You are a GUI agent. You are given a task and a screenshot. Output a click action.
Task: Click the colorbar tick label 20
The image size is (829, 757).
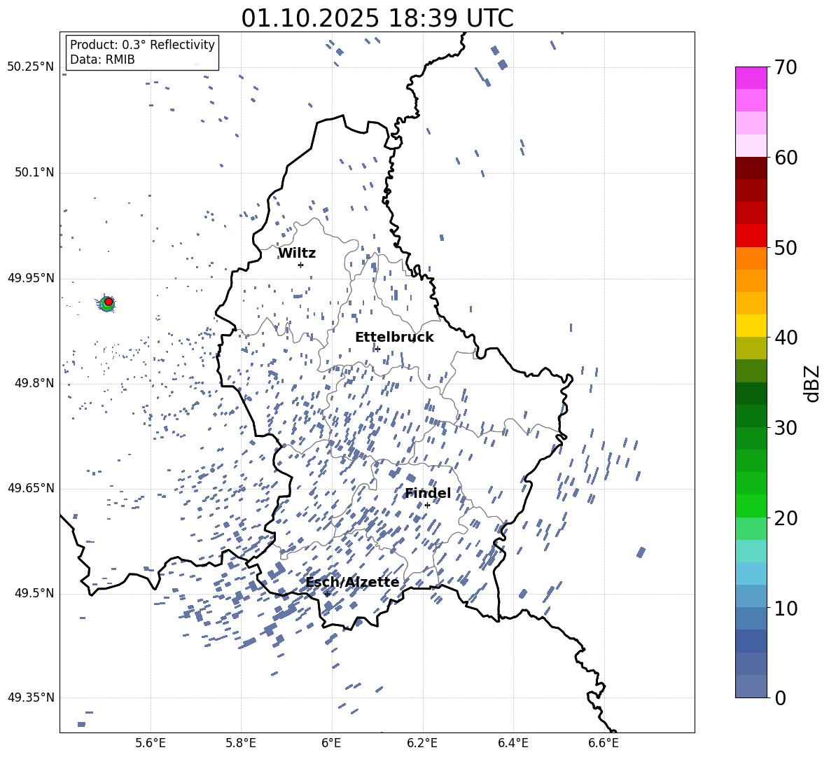coord(786,518)
